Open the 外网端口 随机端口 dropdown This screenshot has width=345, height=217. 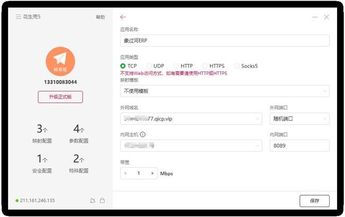point(299,119)
